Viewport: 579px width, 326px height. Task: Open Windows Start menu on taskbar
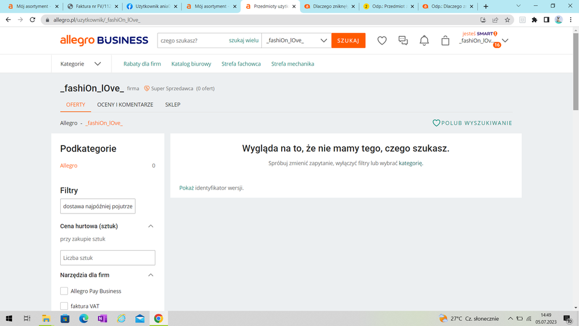(9, 318)
